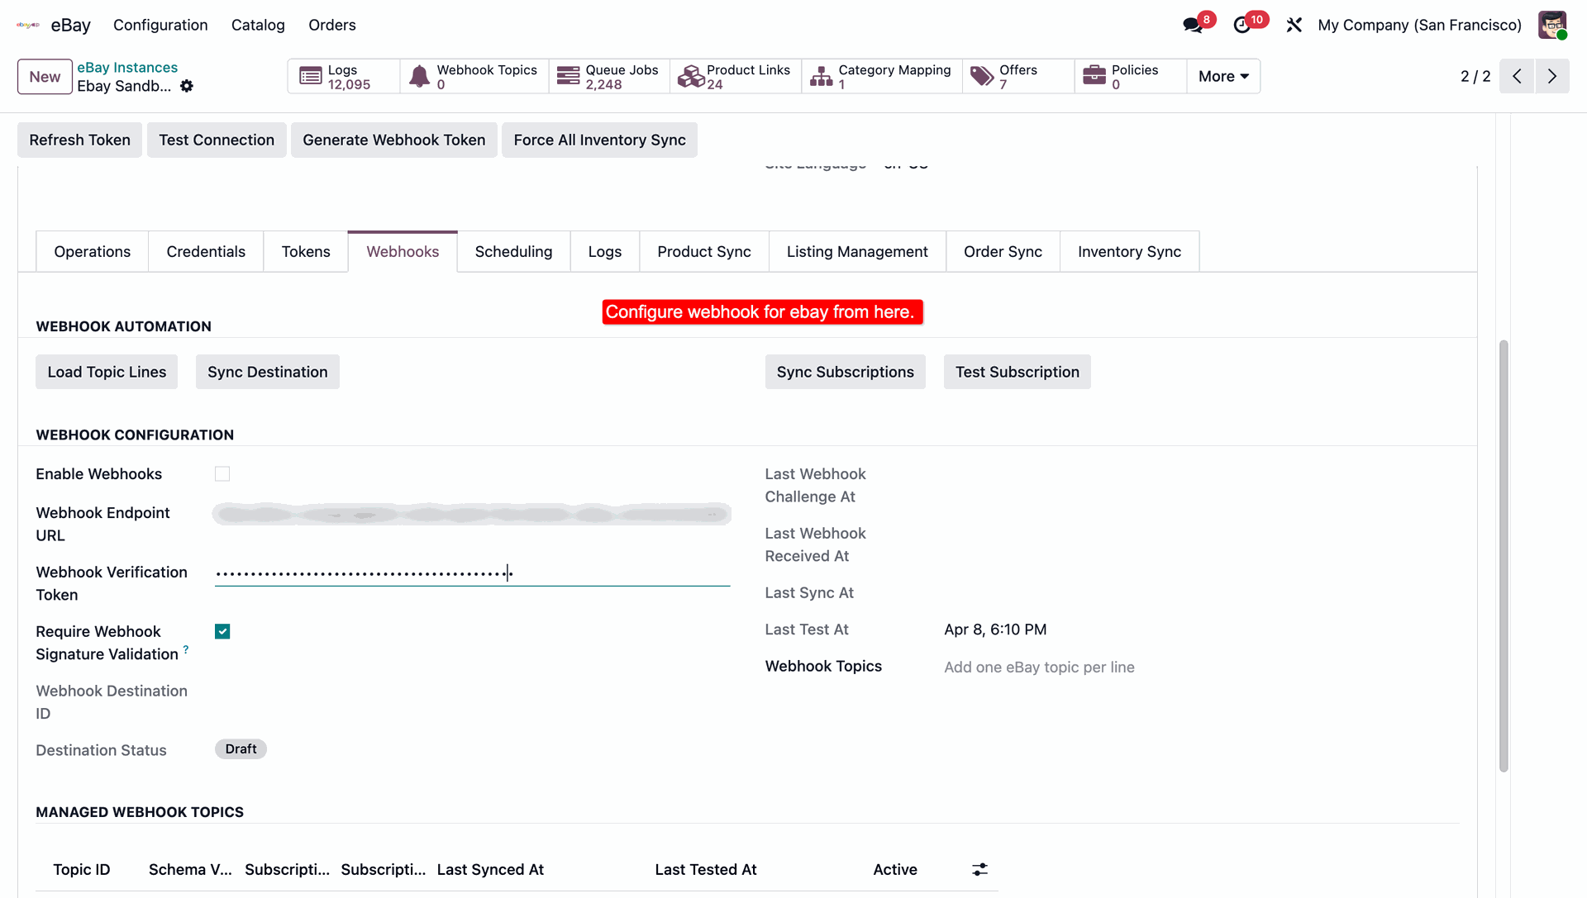Click Refresh Token
The width and height of the screenshot is (1587, 898).
tap(79, 140)
